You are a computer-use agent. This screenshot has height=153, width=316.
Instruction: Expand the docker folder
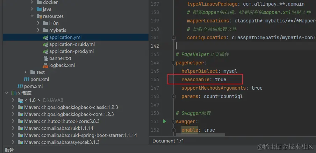[32, 2]
